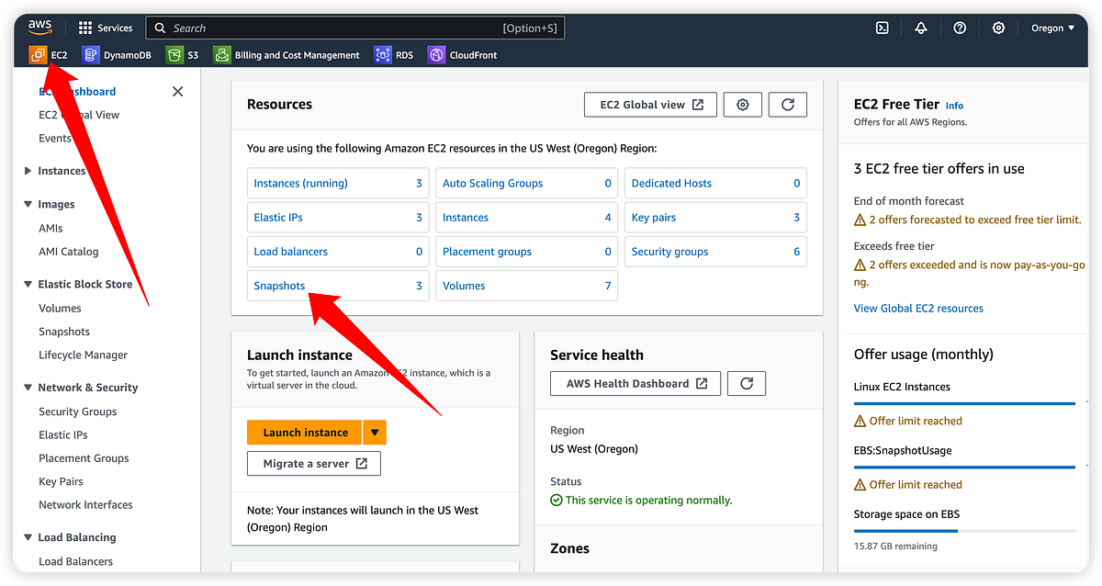The image size is (1102, 586).
Task: Select the EC2 favorites shortcut
Action: coord(48,55)
